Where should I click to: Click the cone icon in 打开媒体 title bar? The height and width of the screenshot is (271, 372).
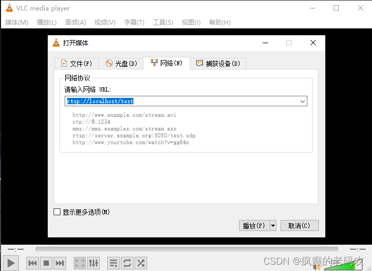(x=56, y=43)
